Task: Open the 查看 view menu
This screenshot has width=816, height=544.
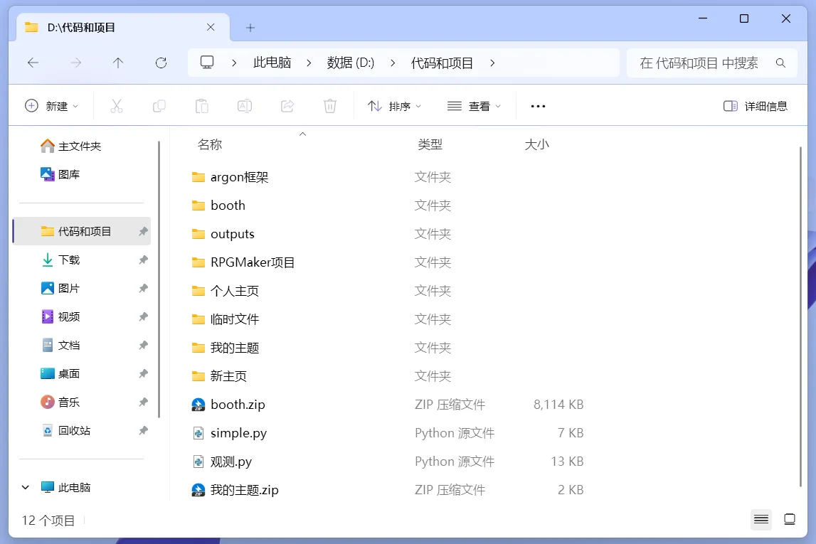Action: [474, 106]
